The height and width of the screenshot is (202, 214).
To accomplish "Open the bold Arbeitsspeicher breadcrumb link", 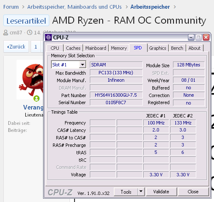I will click(150, 7).
